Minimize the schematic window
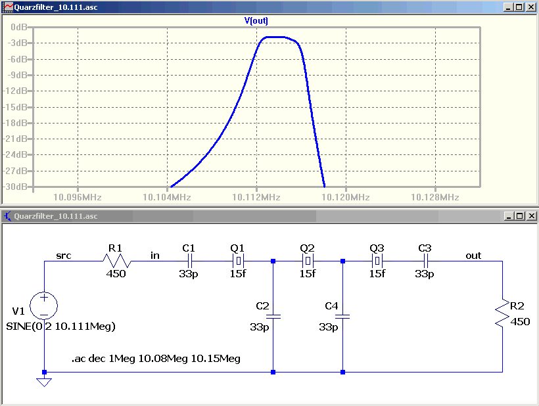Image resolution: width=539 pixels, height=406 pixels. pyautogui.click(x=509, y=216)
